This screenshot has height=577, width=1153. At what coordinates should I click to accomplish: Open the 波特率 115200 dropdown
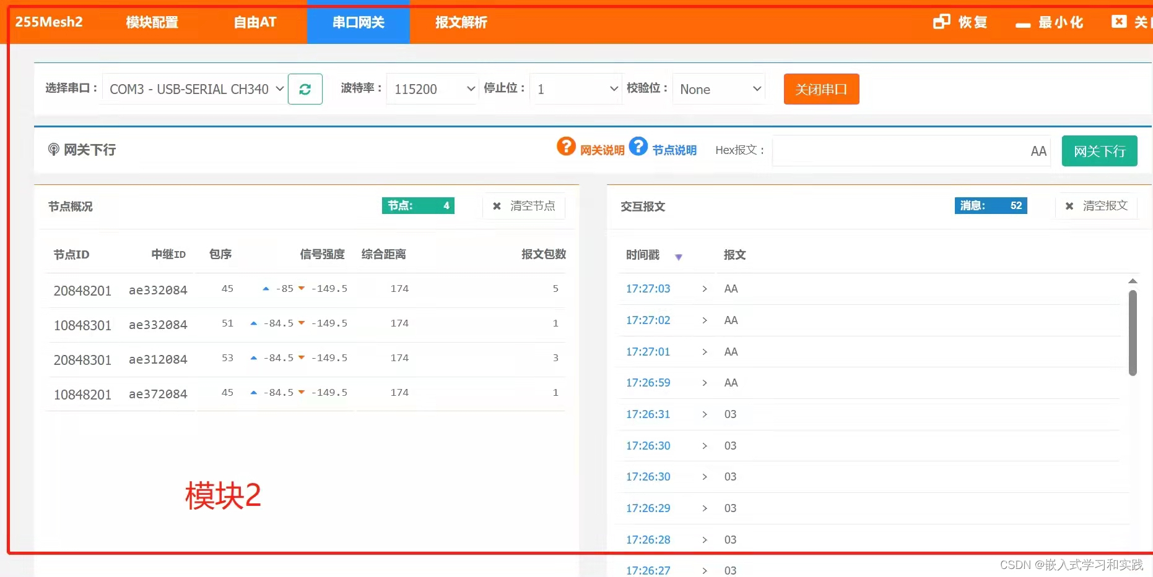coord(432,89)
